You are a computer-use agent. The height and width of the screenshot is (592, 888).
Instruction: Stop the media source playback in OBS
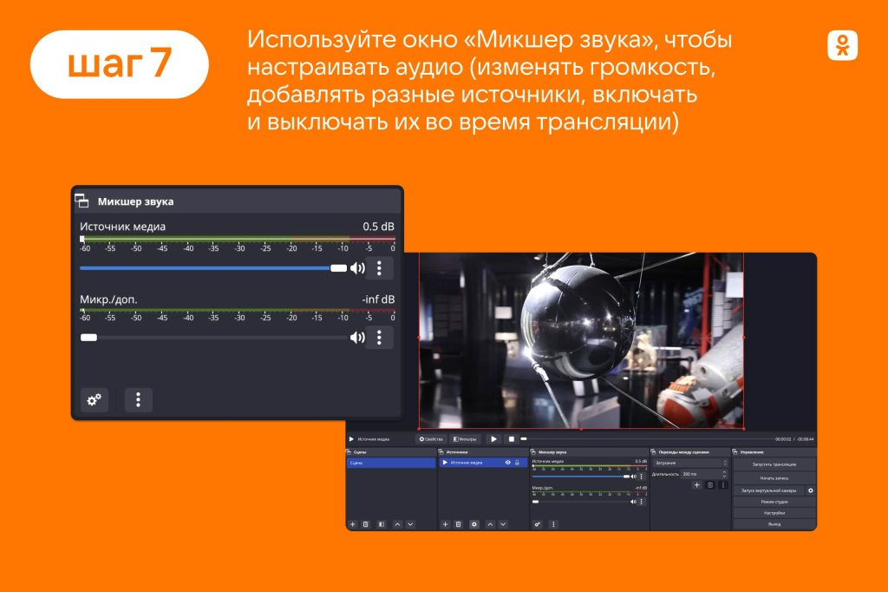point(512,439)
